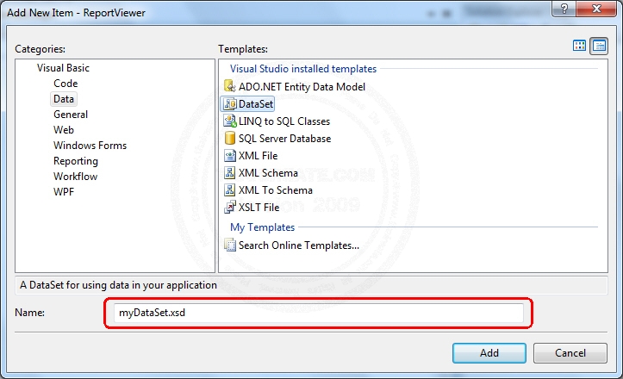Image resolution: width=623 pixels, height=379 pixels.
Task: Click the DataSet template icon
Action: click(x=230, y=103)
